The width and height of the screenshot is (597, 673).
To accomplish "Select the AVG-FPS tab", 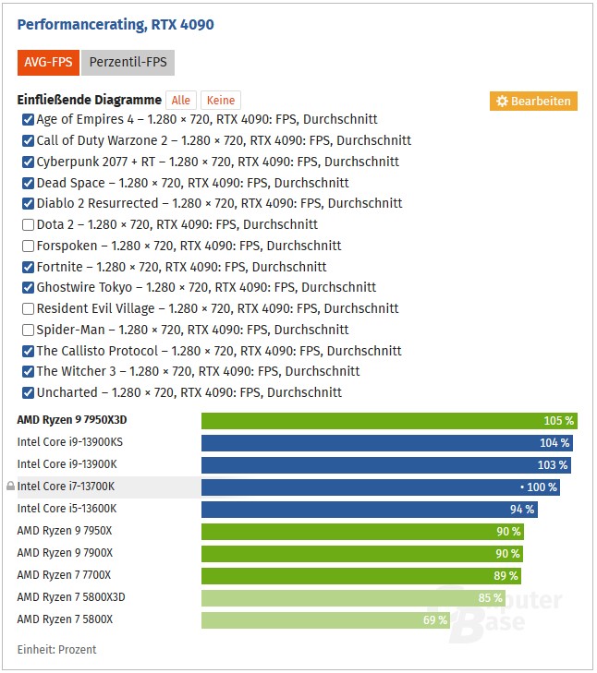I will pos(48,62).
